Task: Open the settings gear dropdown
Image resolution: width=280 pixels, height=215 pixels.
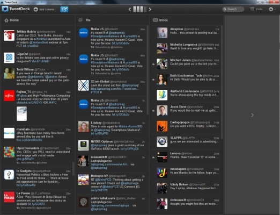Action: 271,9
